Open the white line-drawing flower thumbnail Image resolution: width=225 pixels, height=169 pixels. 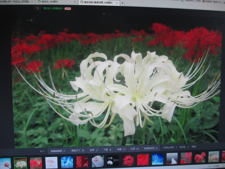(x=51, y=163)
